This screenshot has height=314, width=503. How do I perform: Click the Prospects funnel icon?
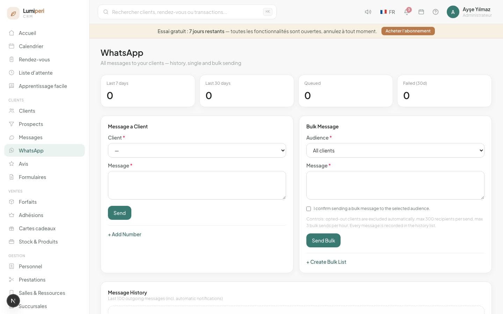click(12, 124)
